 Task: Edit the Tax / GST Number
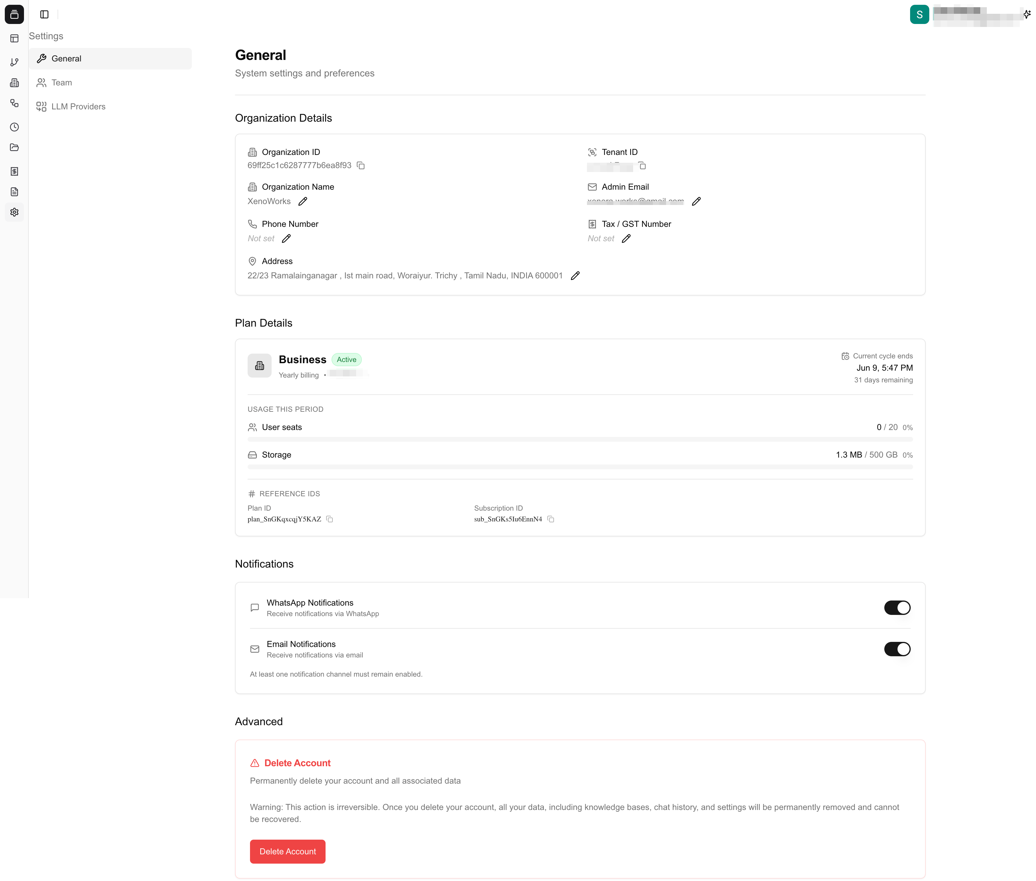coord(627,239)
